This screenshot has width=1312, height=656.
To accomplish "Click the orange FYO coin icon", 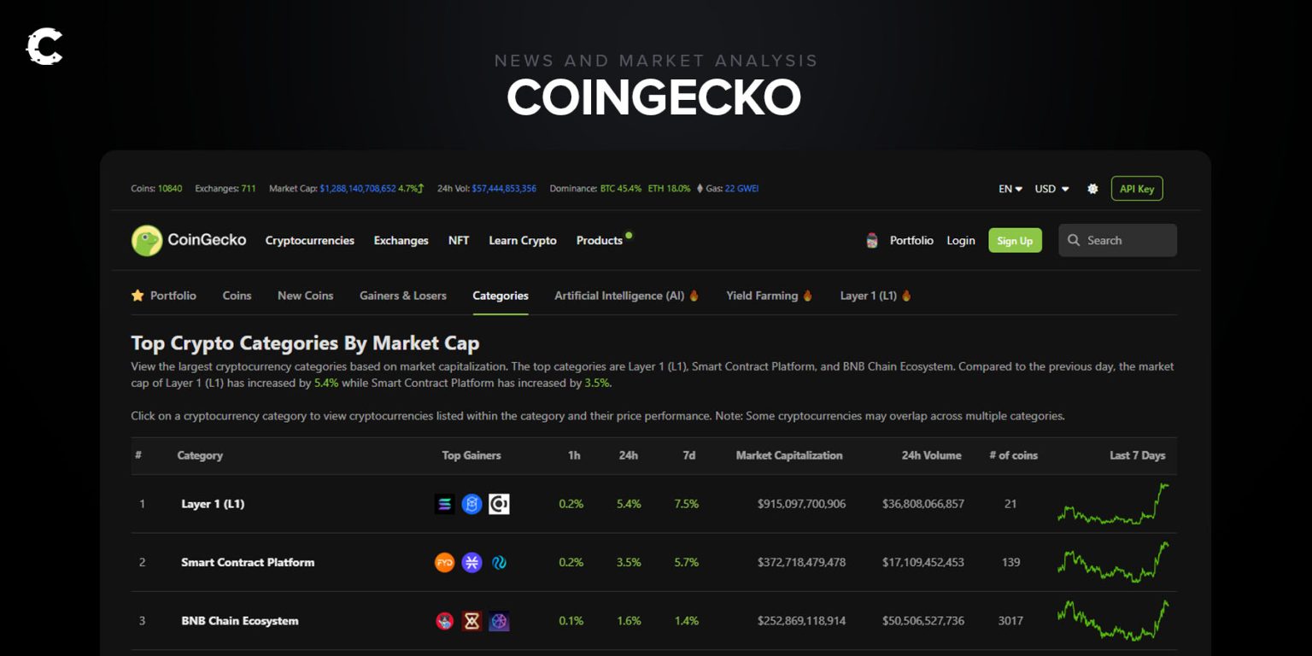I will [444, 562].
